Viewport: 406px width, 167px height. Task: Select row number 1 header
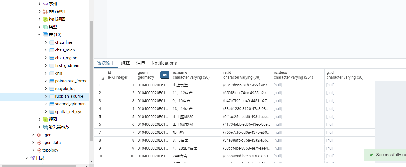[x=100, y=85]
